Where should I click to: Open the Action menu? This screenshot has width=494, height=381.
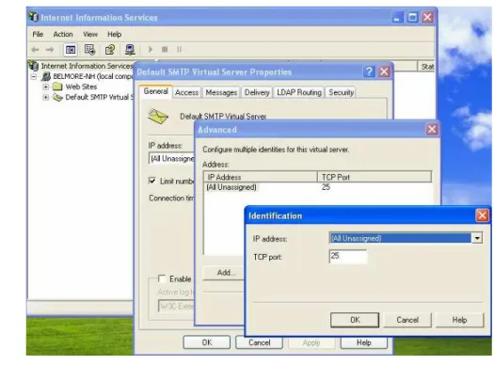(63, 34)
